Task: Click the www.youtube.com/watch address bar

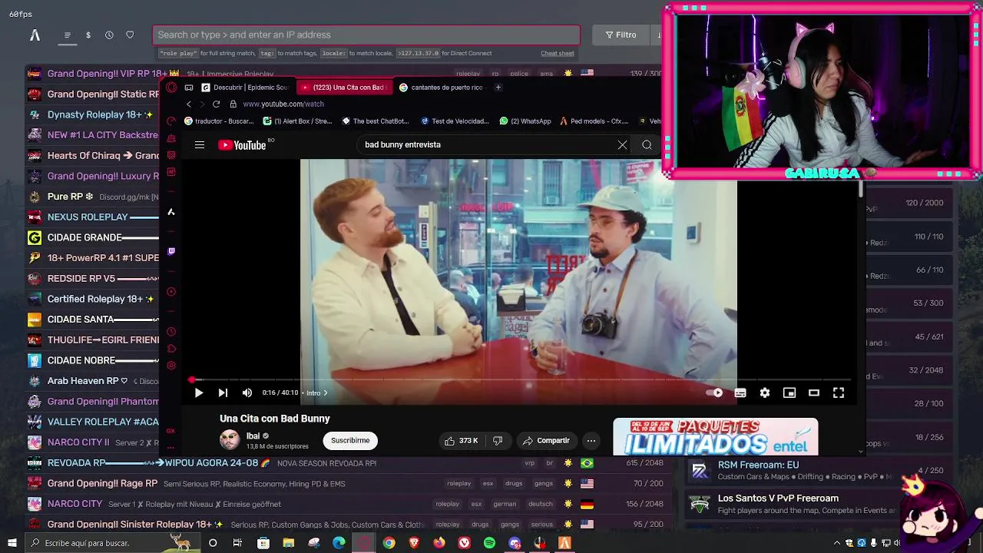Action: [x=283, y=104]
